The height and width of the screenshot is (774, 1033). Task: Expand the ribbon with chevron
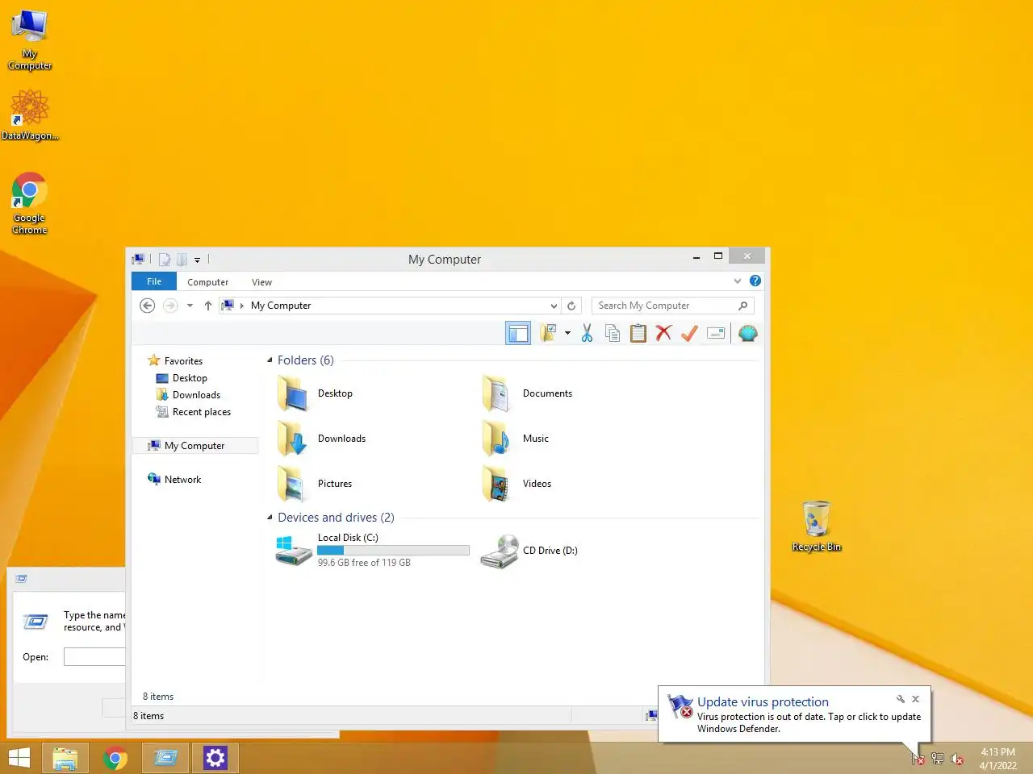738,281
